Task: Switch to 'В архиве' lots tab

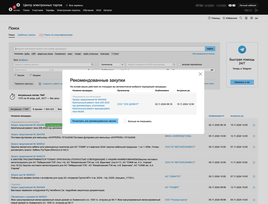Action: [x=43, y=109]
